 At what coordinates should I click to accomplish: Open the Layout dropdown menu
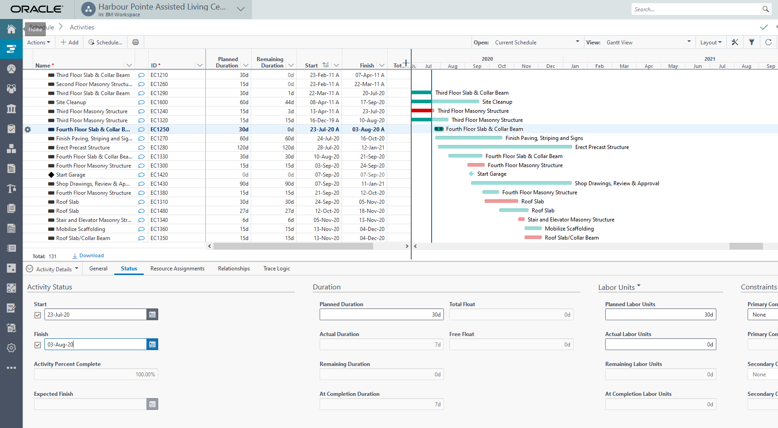(x=710, y=42)
